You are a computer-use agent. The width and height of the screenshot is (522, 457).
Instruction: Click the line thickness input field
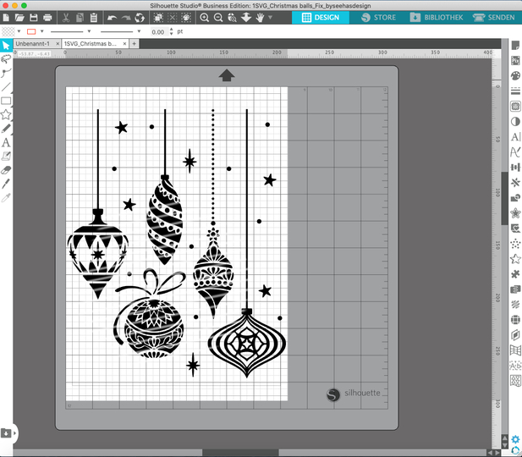click(157, 31)
